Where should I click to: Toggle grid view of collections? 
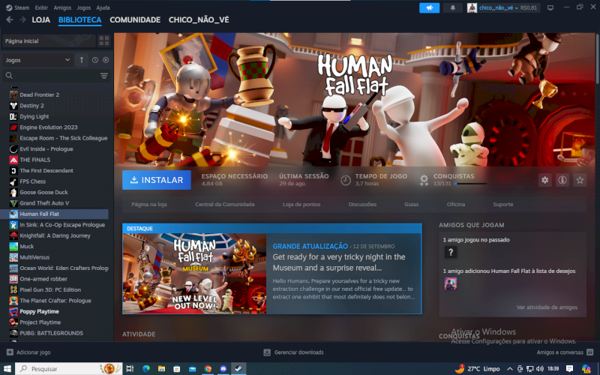pyautogui.click(x=104, y=40)
